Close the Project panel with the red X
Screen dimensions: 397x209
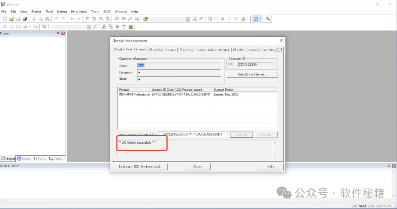[63, 33]
